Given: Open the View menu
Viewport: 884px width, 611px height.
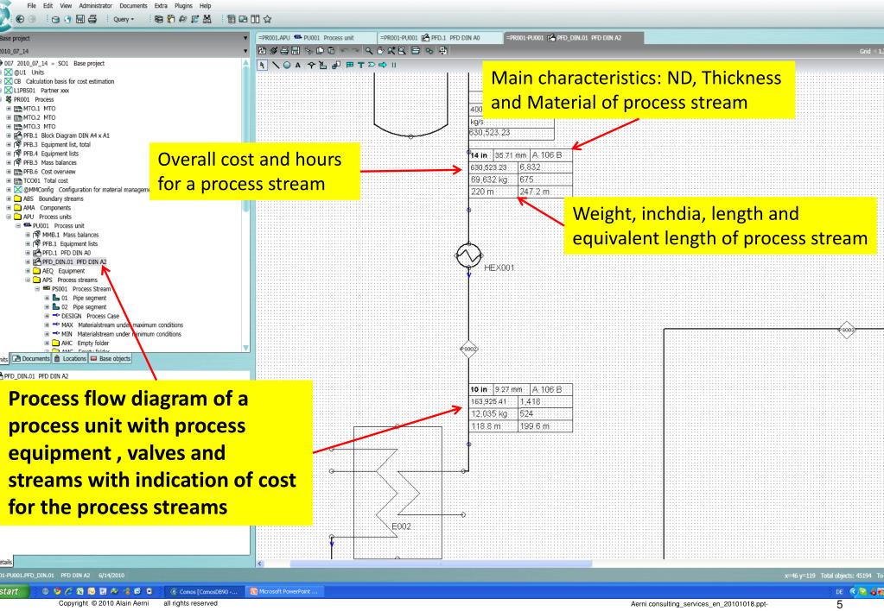Looking at the screenshot, I should 66,6.
